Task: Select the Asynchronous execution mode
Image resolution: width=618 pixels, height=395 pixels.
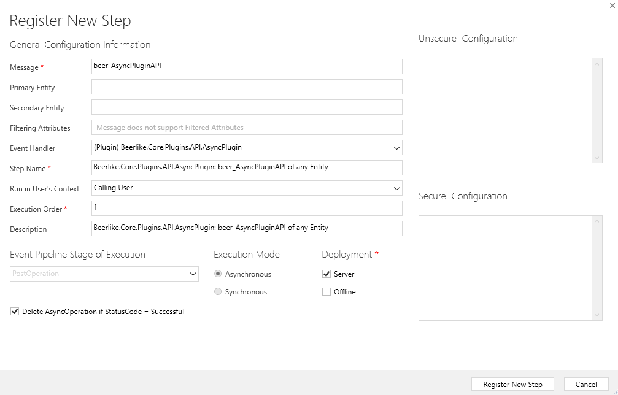Action: [x=218, y=274]
